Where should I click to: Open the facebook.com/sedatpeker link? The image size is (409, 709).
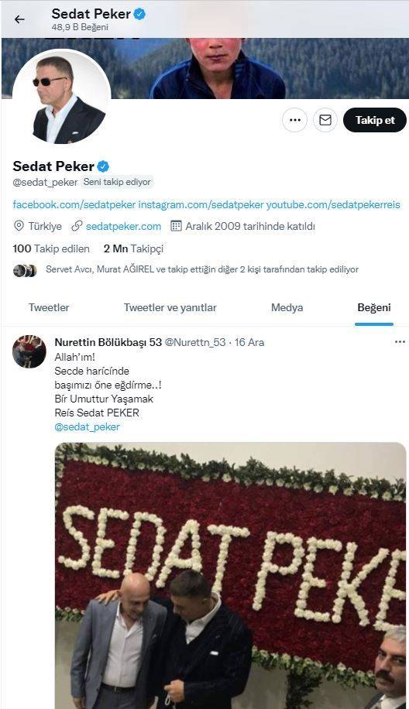74,205
